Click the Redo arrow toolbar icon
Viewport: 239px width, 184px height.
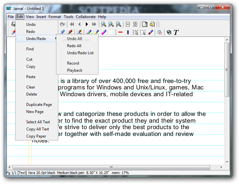[62, 24]
